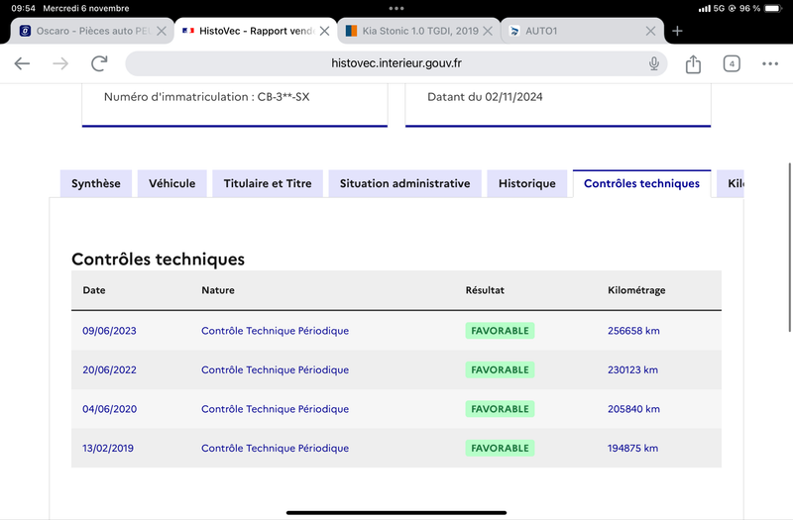Open the Titulaire et Titre tab
This screenshot has height=520, width=793.
(x=268, y=183)
